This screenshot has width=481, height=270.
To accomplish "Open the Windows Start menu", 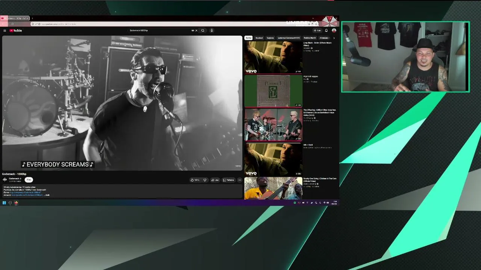I will point(4,203).
